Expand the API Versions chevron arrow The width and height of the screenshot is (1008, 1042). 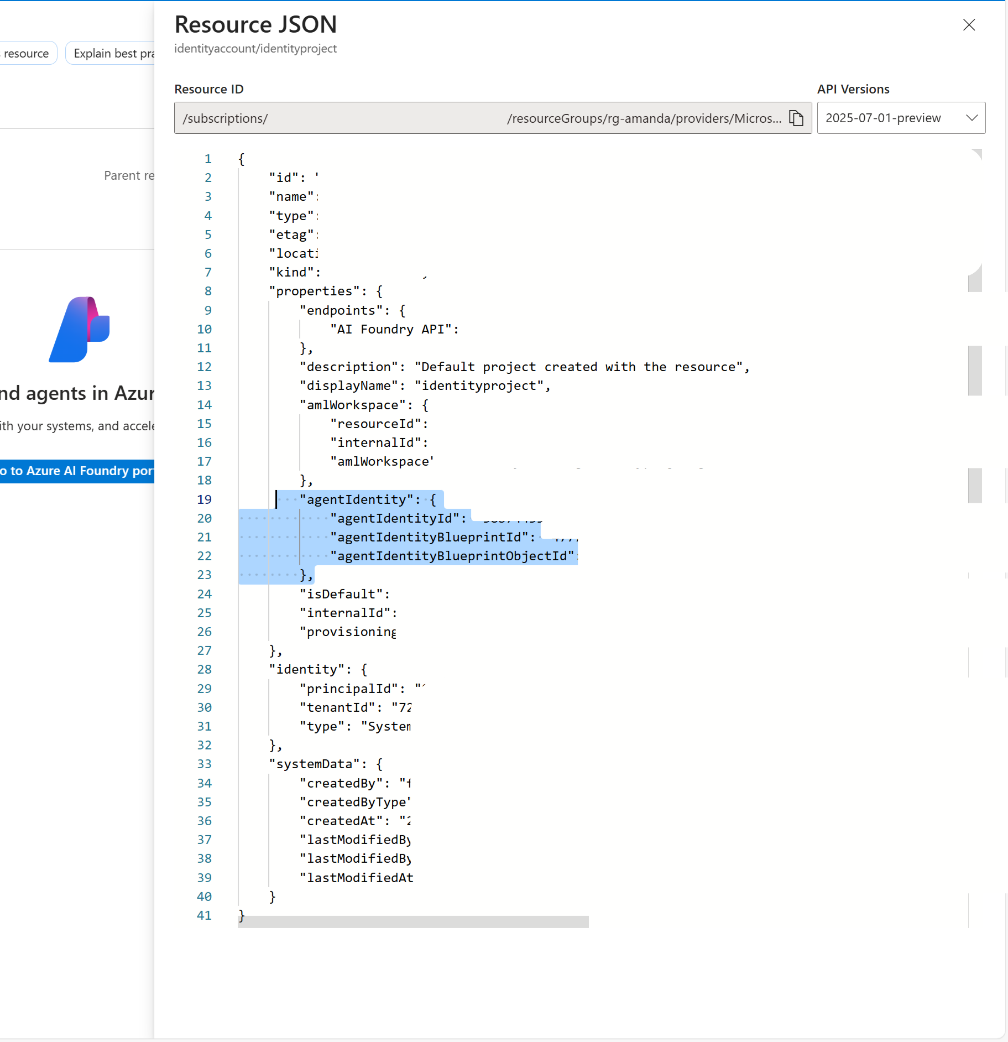click(x=972, y=118)
